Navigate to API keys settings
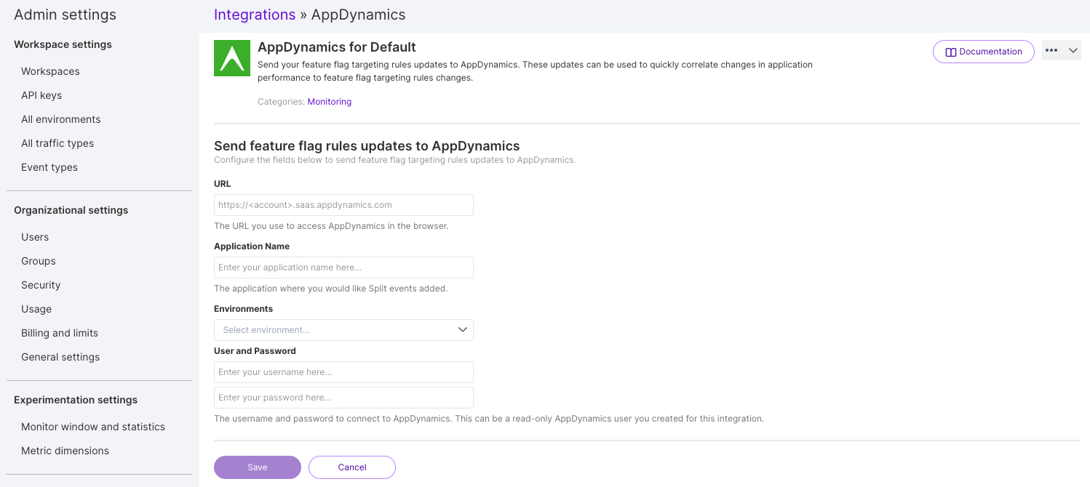Viewport: 1090px width, 487px height. click(x=41, y=95)
